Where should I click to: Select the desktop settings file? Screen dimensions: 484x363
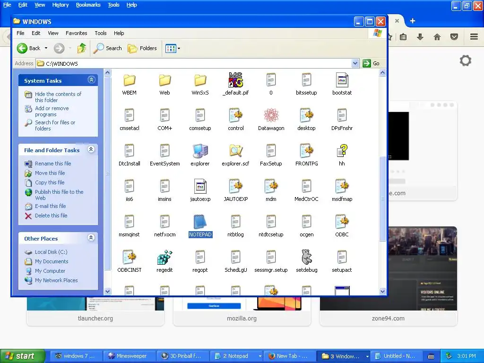tap(306, 120)
